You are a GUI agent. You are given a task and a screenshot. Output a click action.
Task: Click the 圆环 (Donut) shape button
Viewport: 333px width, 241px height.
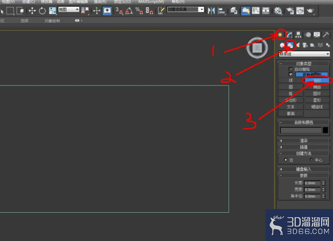tap(317, 94)
